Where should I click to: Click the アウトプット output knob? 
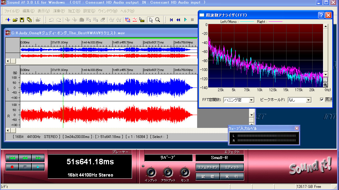[168, 172]
